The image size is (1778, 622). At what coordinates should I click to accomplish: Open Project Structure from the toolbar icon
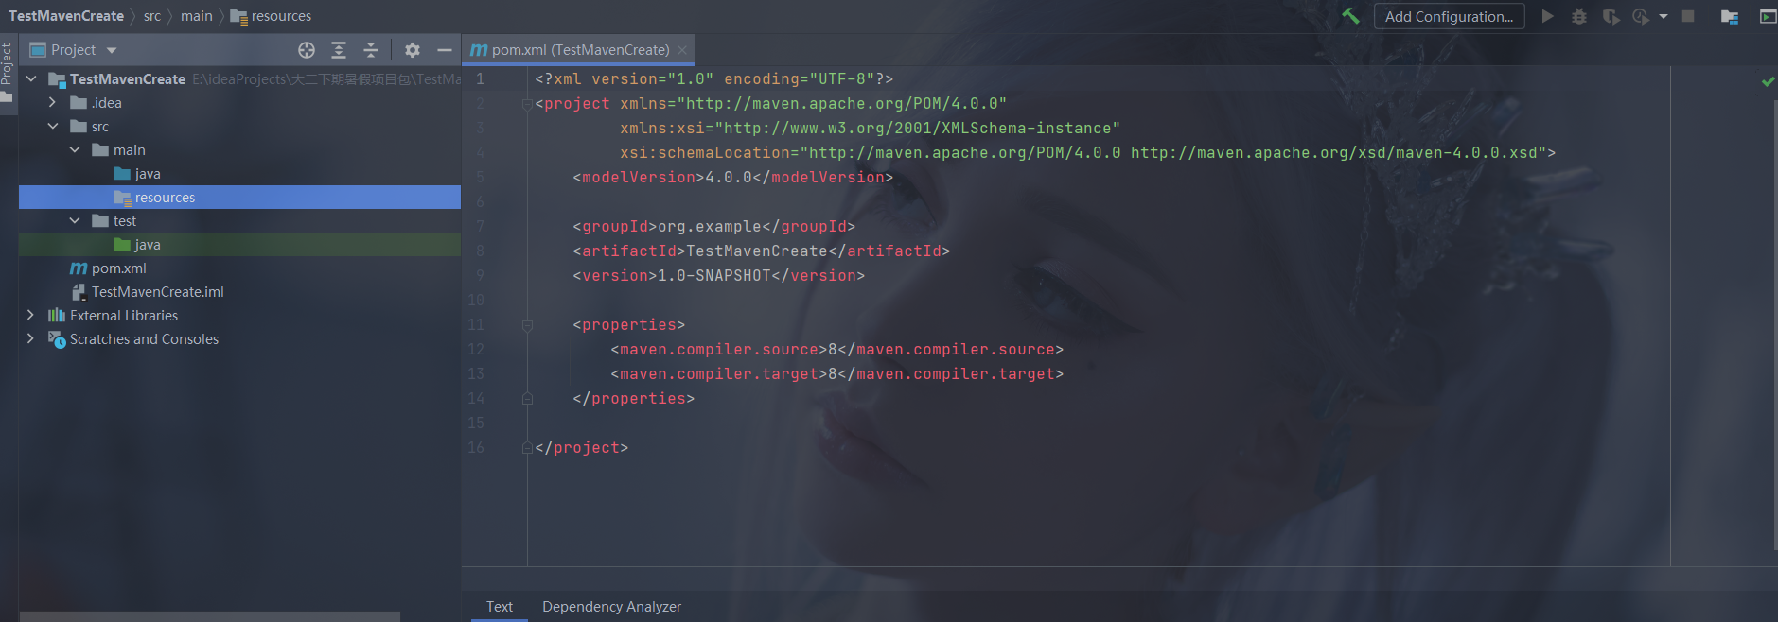pos(1729,16)
